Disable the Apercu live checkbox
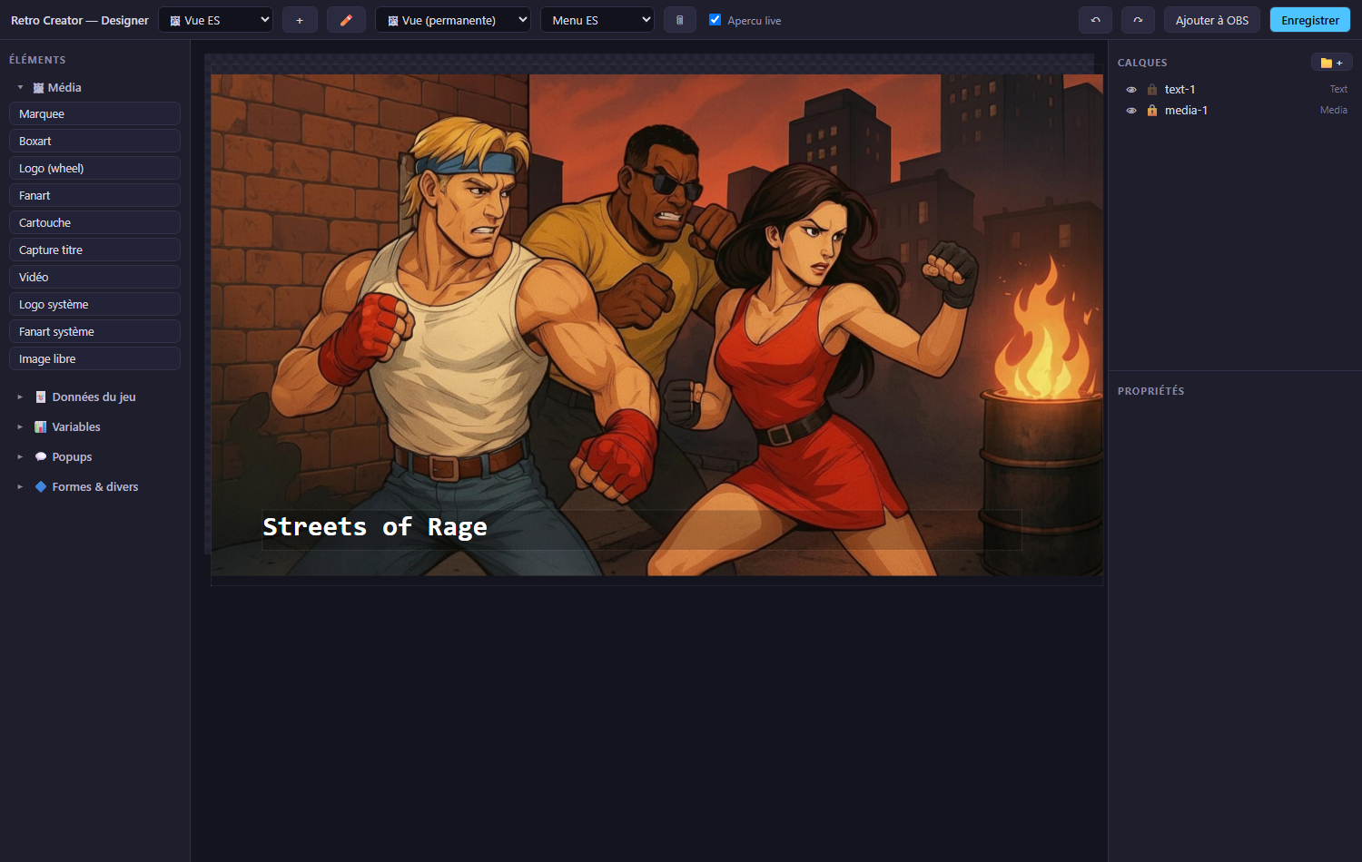 pos(715,19)
